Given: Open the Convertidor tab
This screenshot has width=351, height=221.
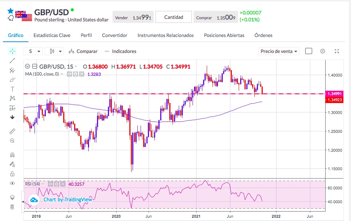Looking at the screenshot, I should (114, 35).
